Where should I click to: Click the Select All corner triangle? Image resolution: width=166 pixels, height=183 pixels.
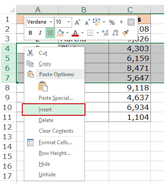click(x=12, y=10)
